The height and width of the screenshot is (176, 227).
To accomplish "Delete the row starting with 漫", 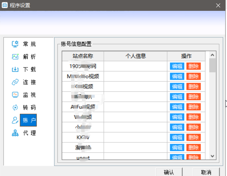I will 194,148.
